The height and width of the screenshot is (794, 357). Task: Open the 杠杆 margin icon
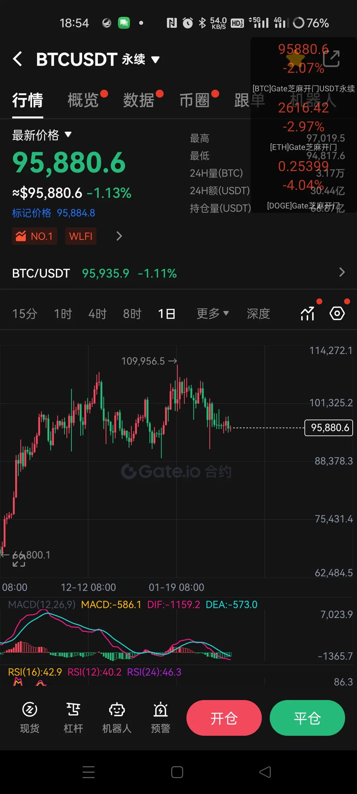tap(73, 717)
